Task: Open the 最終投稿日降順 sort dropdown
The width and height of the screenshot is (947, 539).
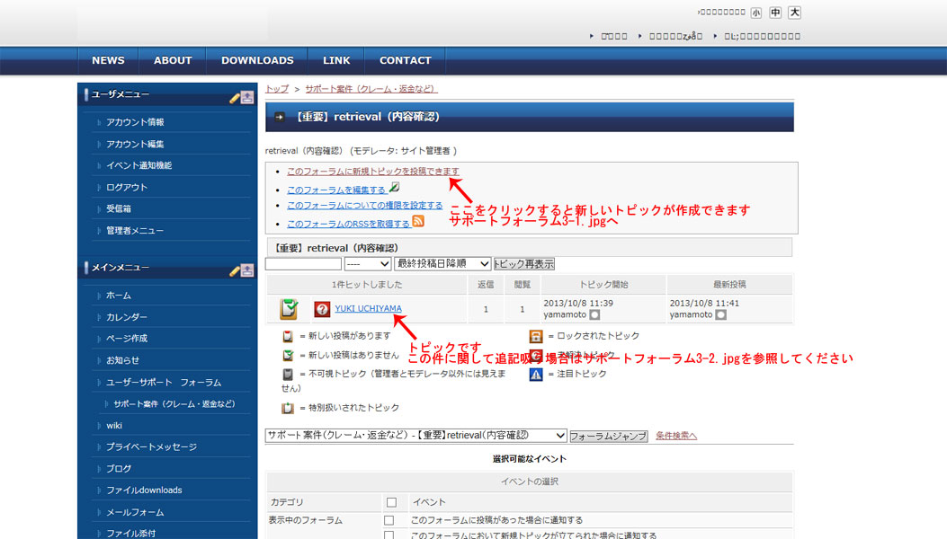Action: pyautogui.click(x=442, y=264)
